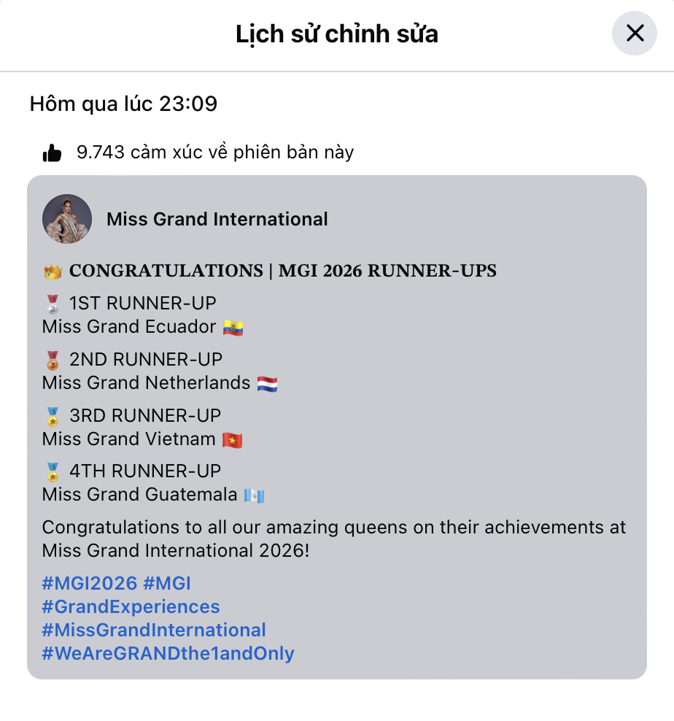Click the crown emoji before CONGRATULATIONS

(53, 271)
